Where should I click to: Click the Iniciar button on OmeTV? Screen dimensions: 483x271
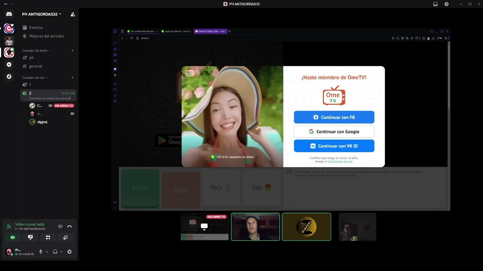point(140,187)
